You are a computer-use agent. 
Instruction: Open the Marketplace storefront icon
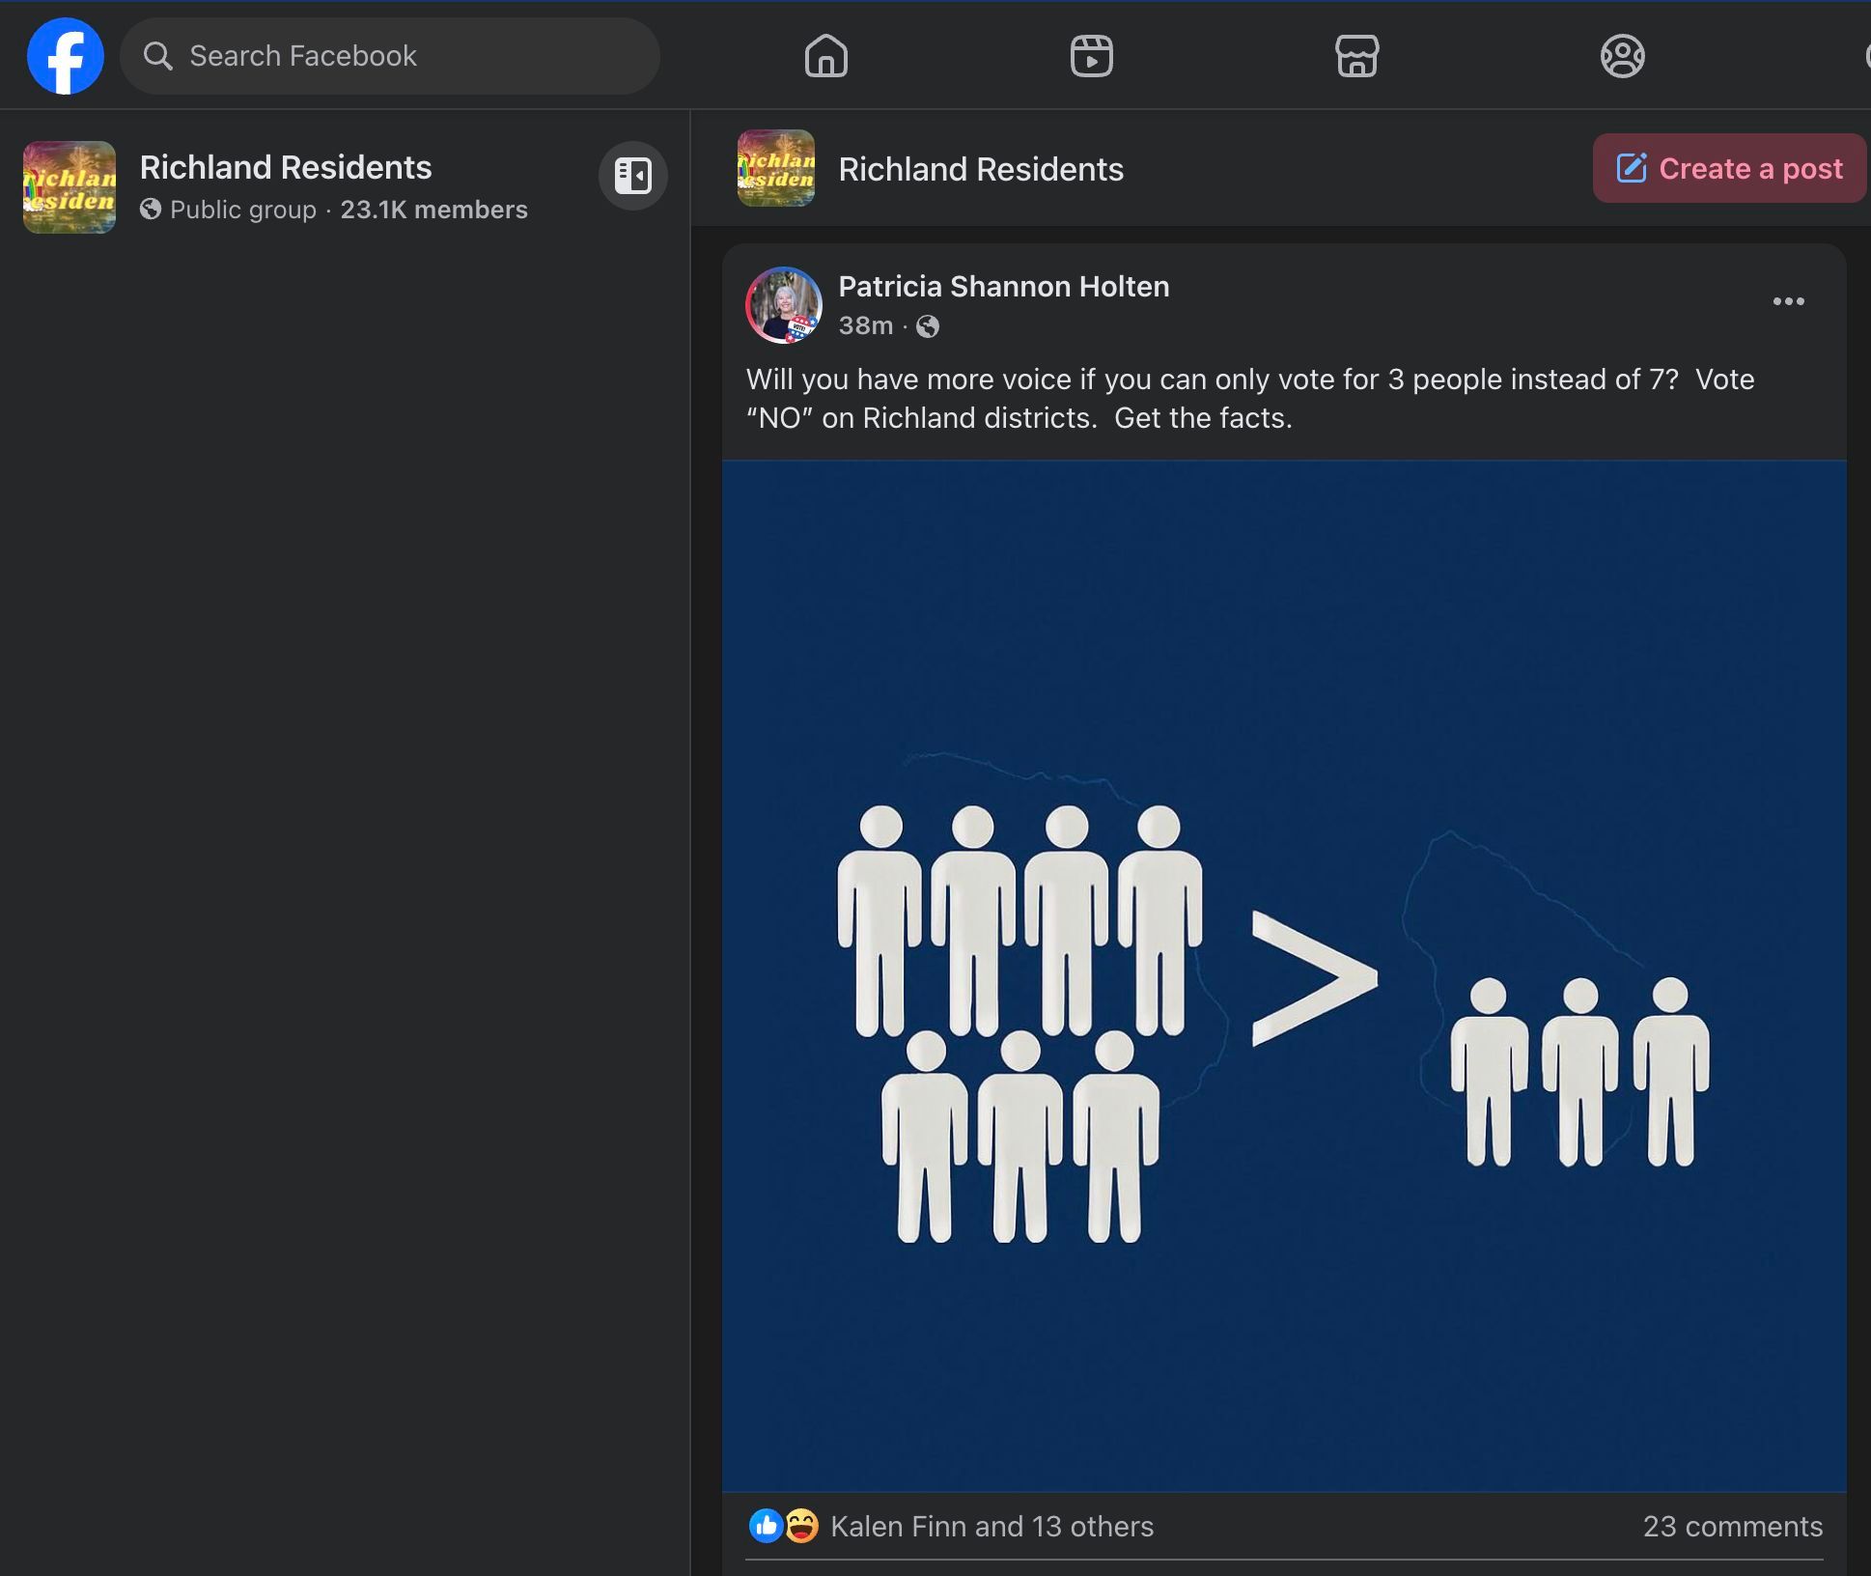(x=1356, y=56)
